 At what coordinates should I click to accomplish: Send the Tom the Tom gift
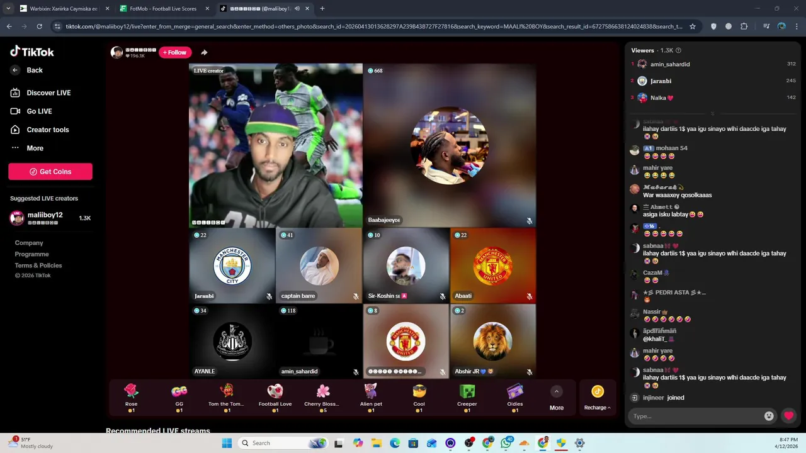pyautogui.click(x=226, y=398)
